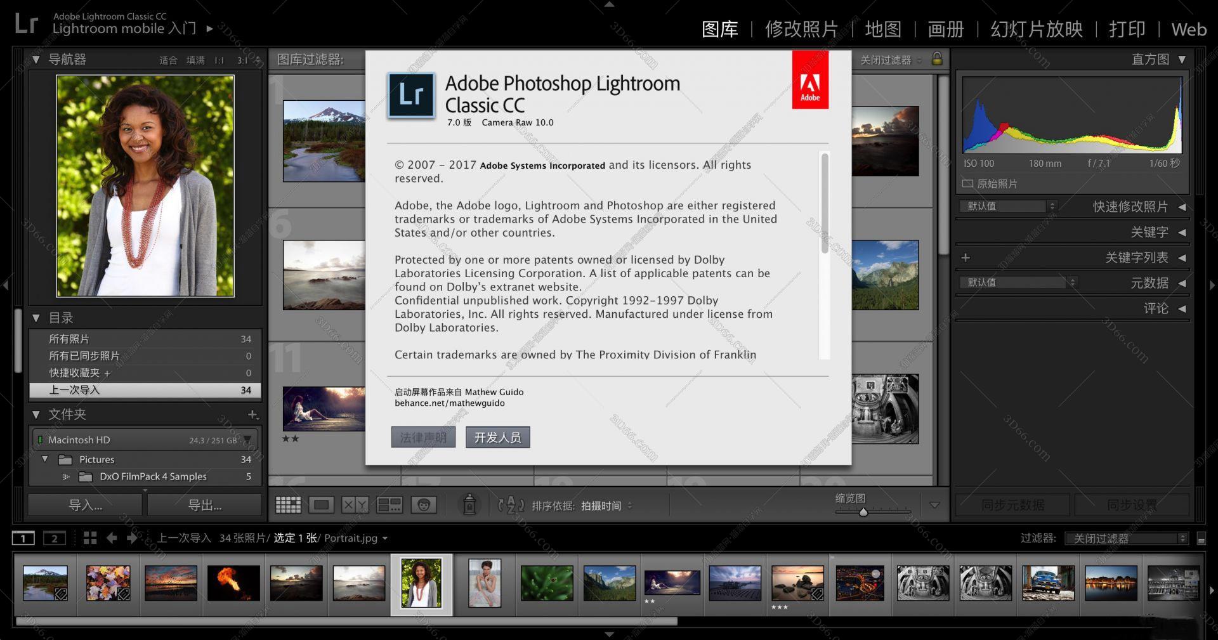Expand the 关键字 panel
The width and height of the screenshot is (1218, 640).
coord(1182,232)
